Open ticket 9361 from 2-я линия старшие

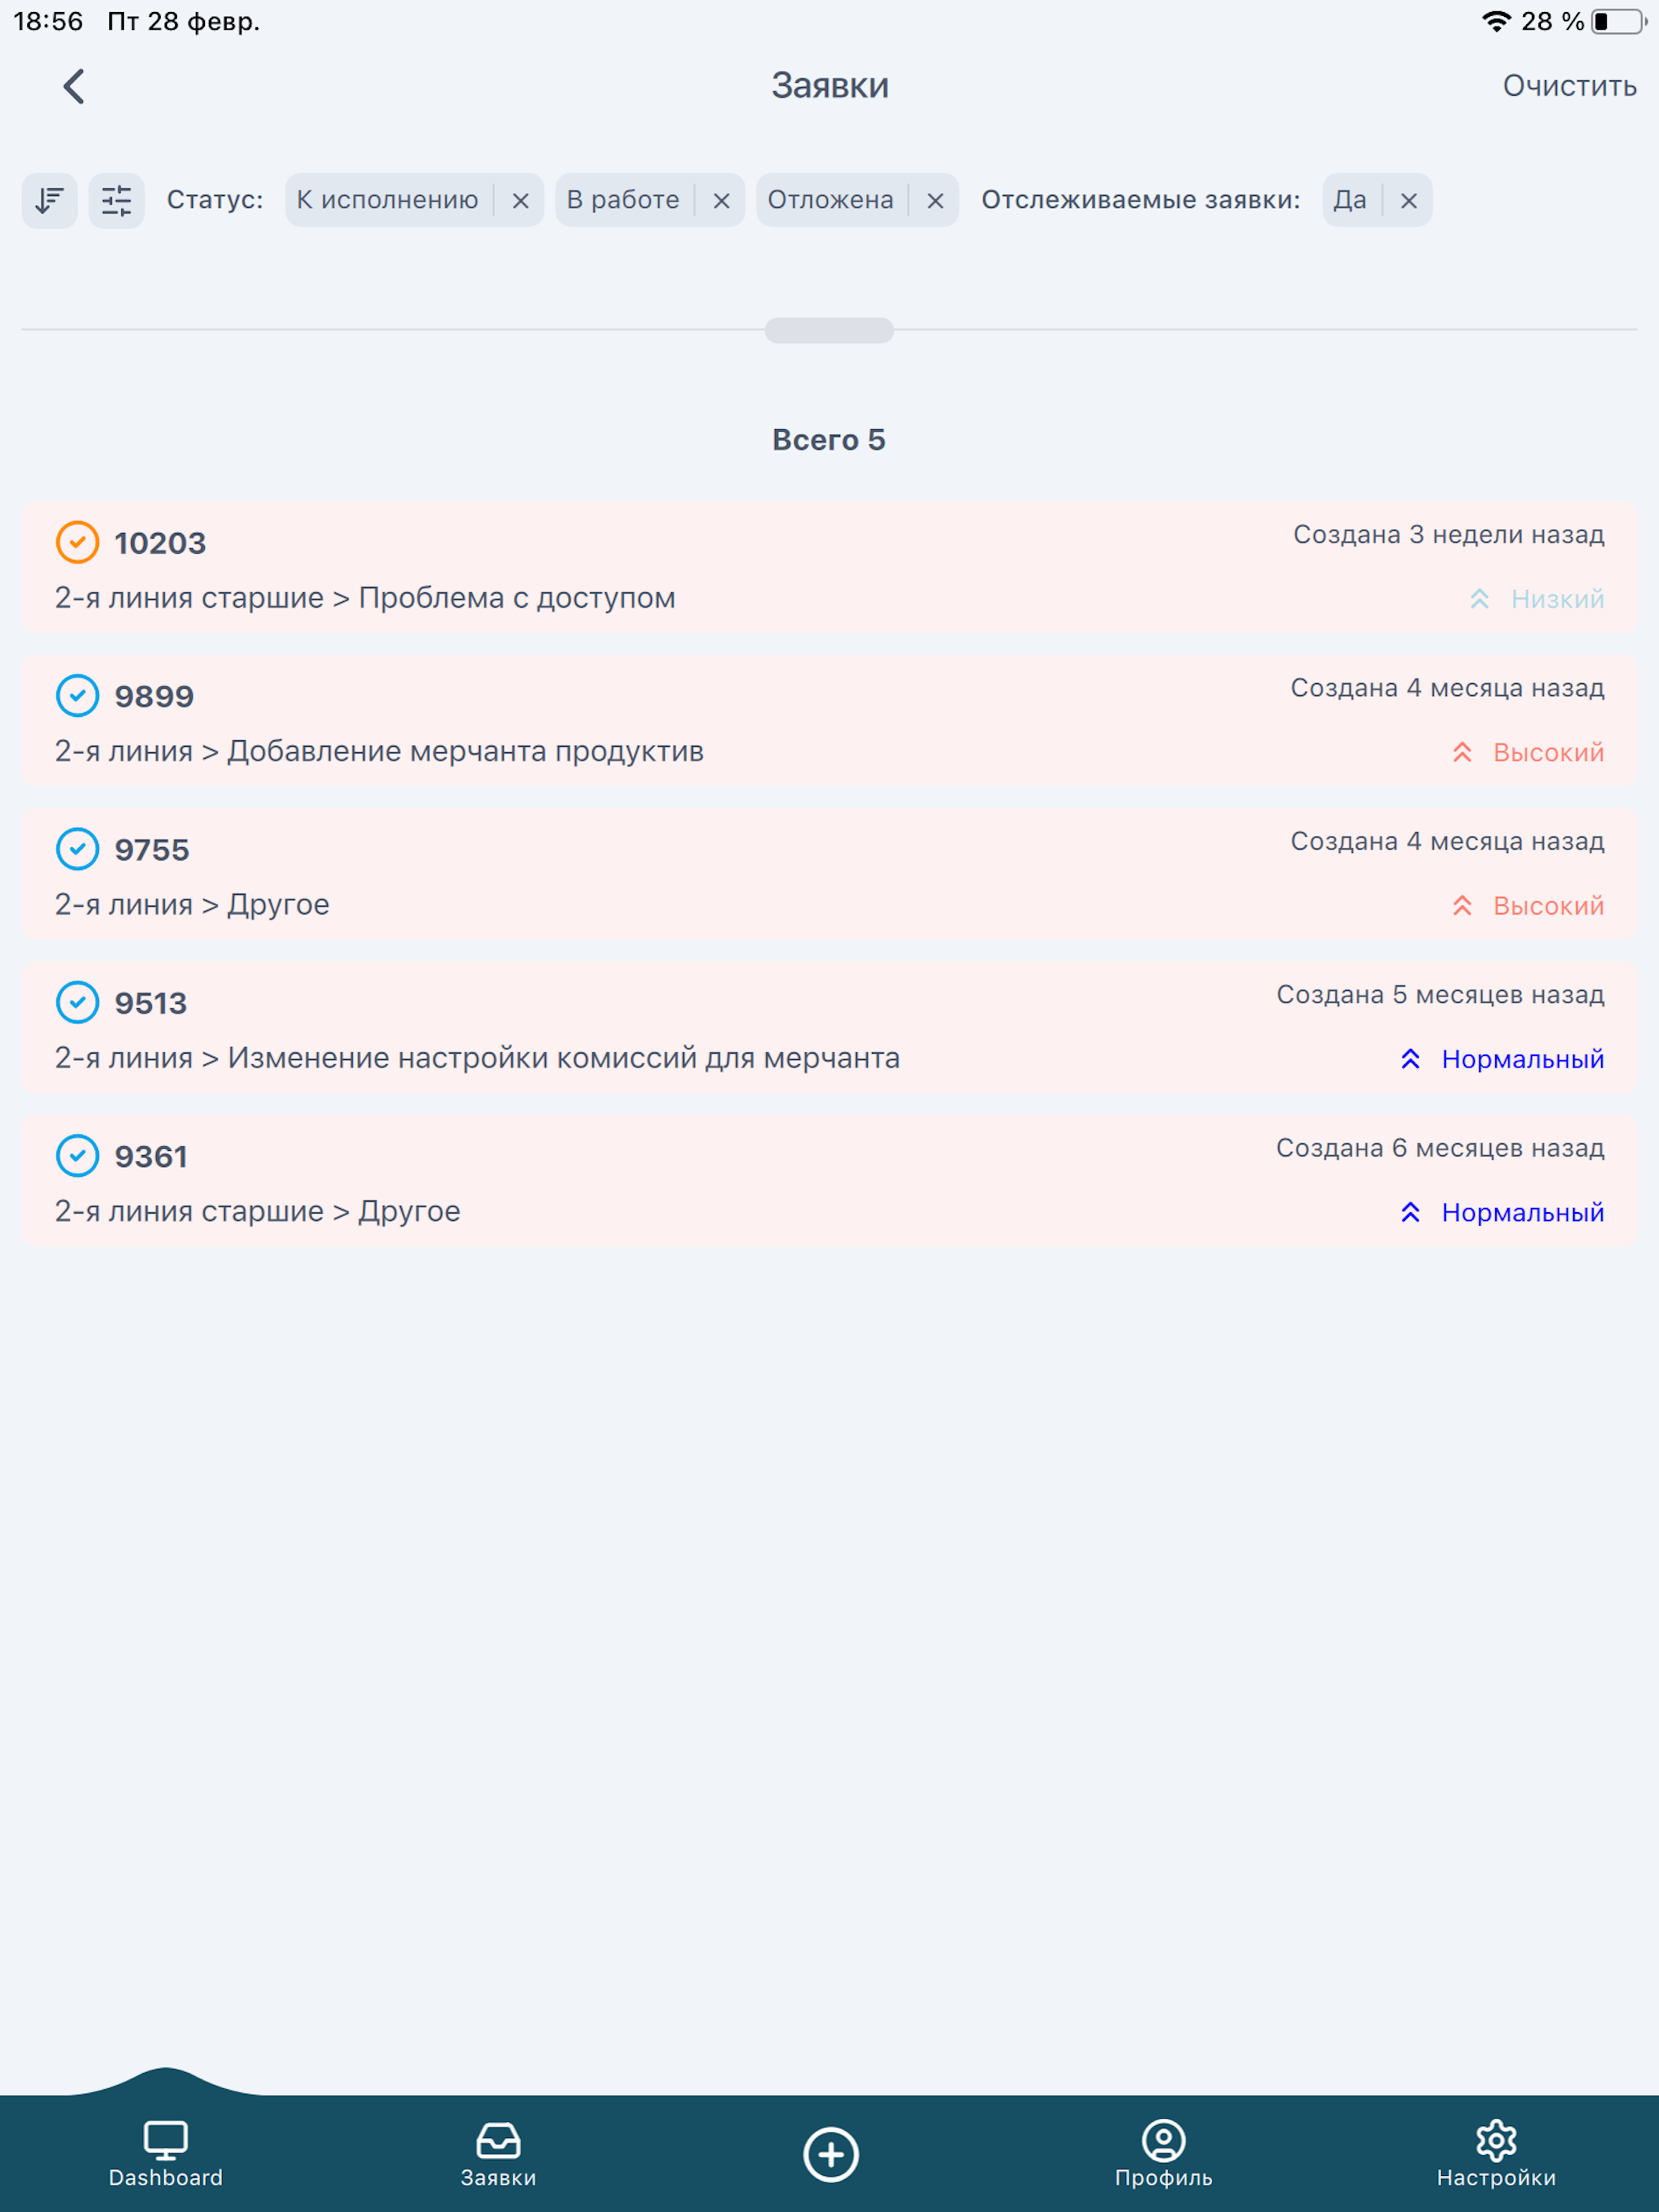[829, 1181]
